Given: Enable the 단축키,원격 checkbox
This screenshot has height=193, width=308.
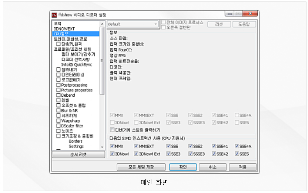Looking at the screenshot, I should [x=58, y=44].
